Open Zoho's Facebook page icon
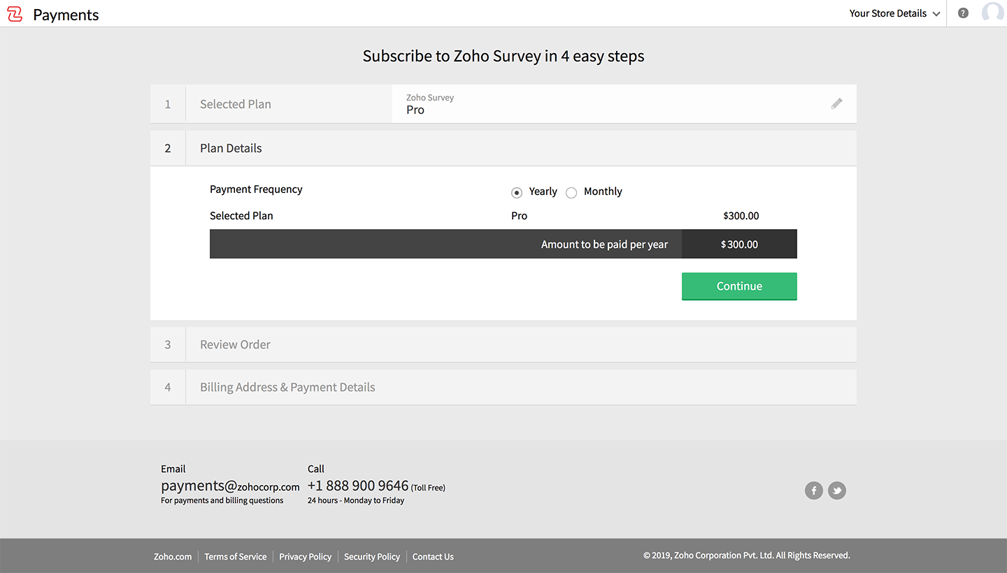This screenshot has height=573, width=1007. 814,491
